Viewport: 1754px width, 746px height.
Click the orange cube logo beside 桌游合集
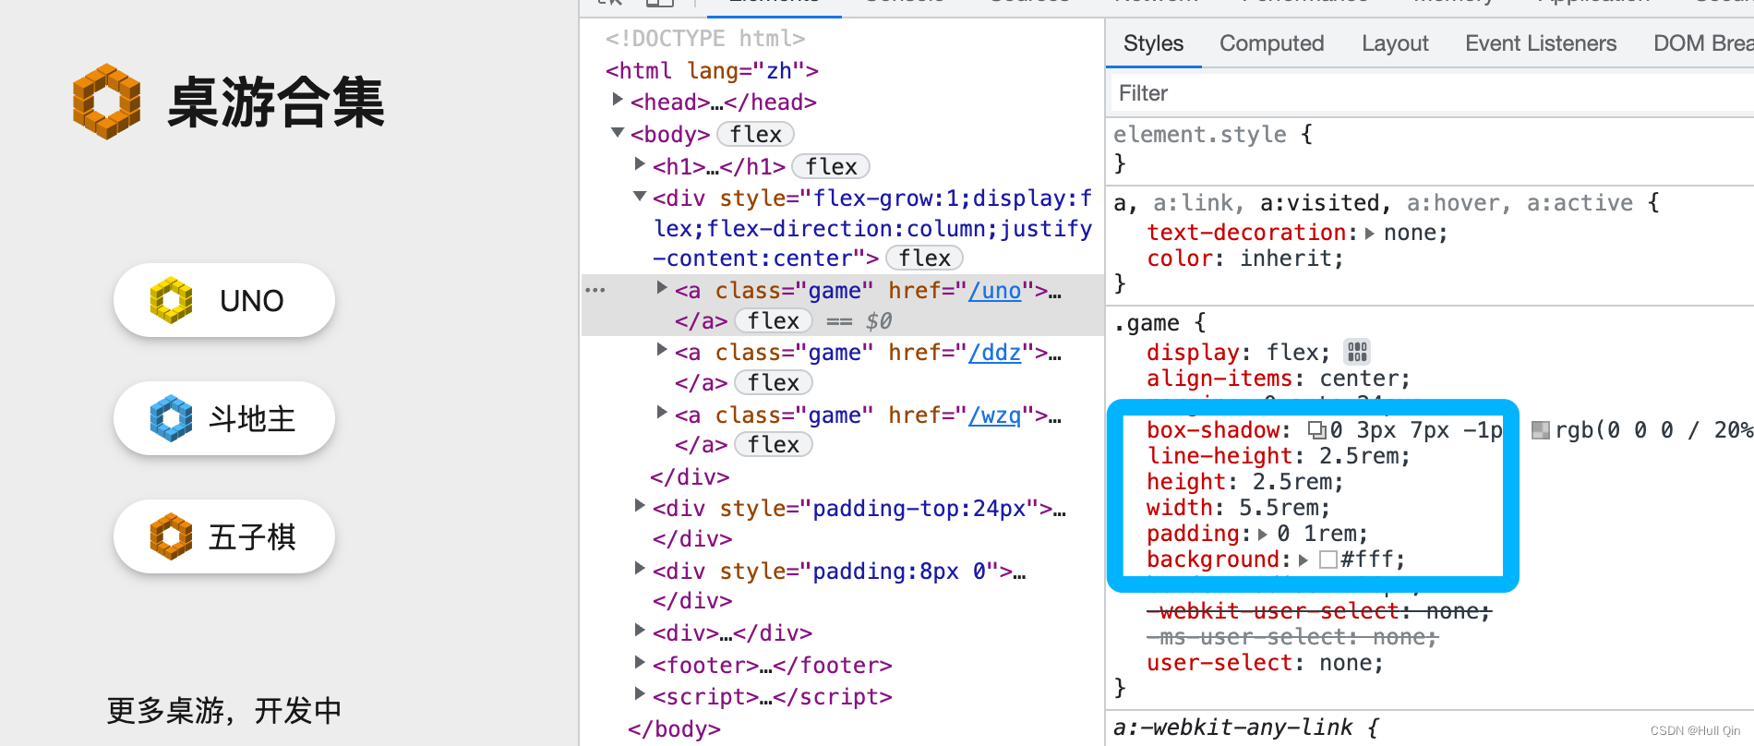[107, 102]
